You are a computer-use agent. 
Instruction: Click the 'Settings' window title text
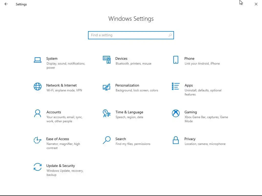point(21,4)
